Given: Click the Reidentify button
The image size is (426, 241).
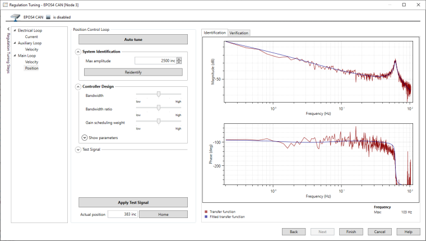Looking at the screenshot, I should (133, 72).
